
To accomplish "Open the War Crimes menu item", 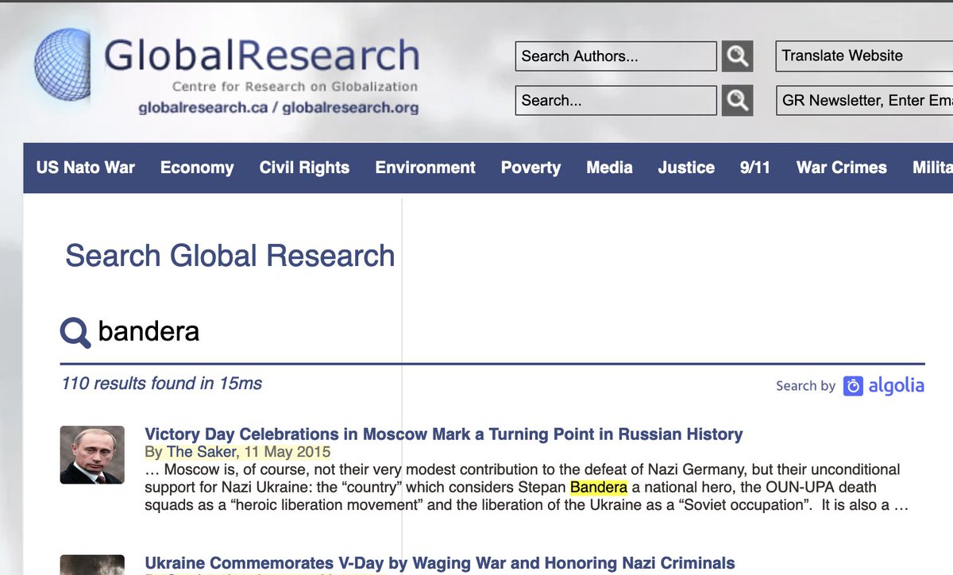I will pyautogui.click(x=842, y=168).
